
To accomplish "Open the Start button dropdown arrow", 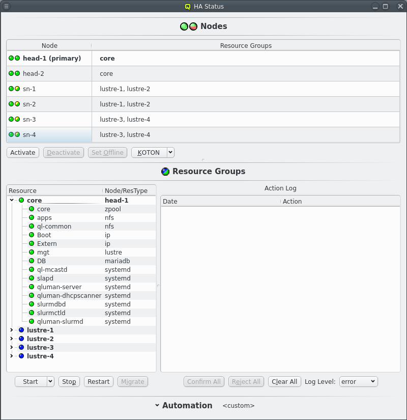I will (x=50, y=381).
